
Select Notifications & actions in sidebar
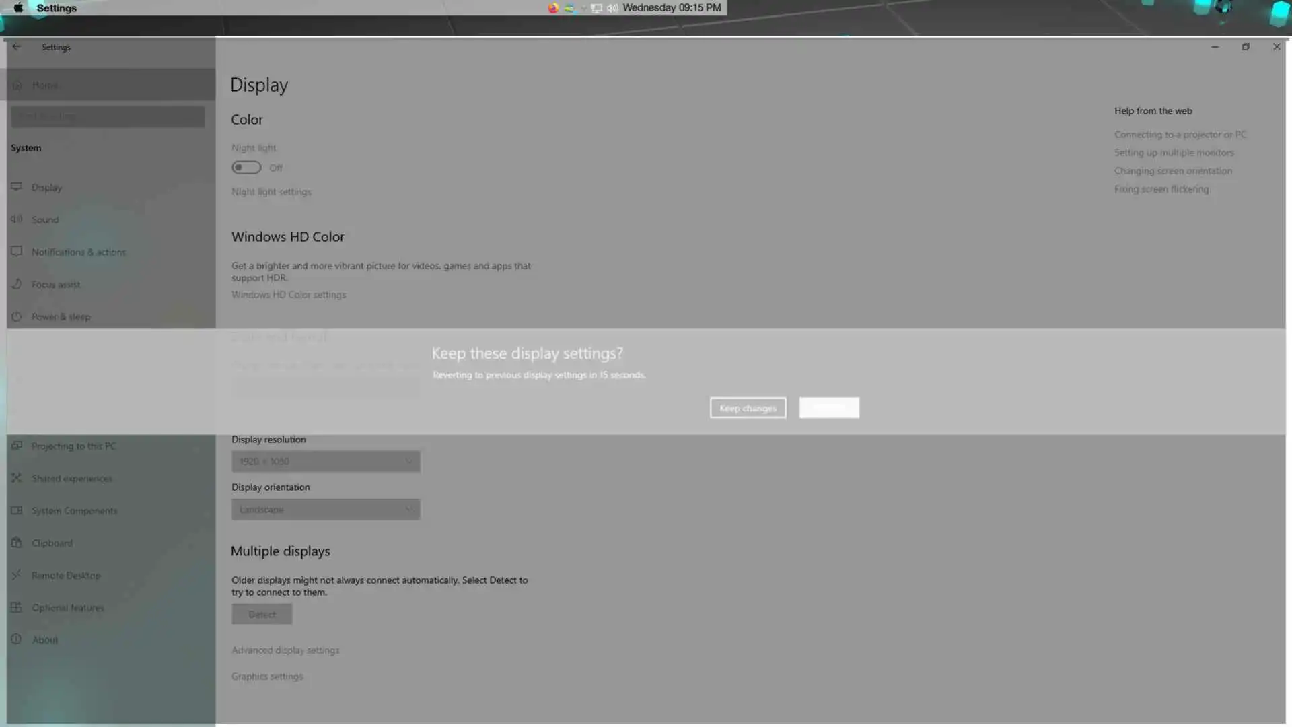click(x=78, y=252)
